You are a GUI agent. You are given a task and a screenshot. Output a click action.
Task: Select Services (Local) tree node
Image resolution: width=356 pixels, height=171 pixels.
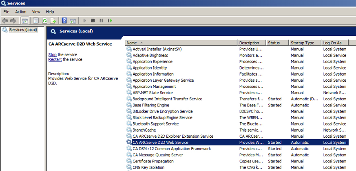pyautogui.click(x=23, y=30)
